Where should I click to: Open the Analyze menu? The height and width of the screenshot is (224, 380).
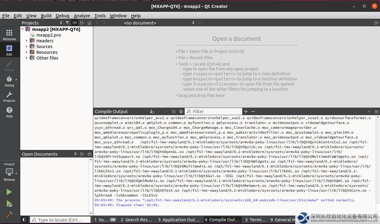point(82,16)
